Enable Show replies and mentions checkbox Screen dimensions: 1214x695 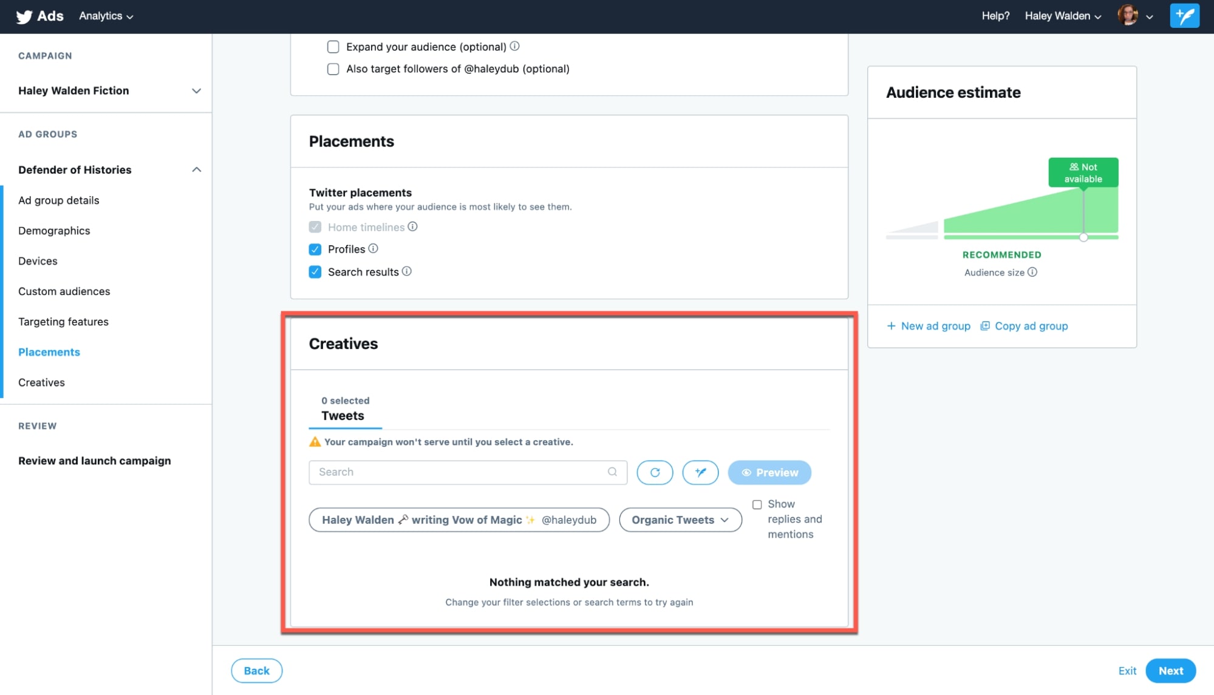click(x=756, y=504)
